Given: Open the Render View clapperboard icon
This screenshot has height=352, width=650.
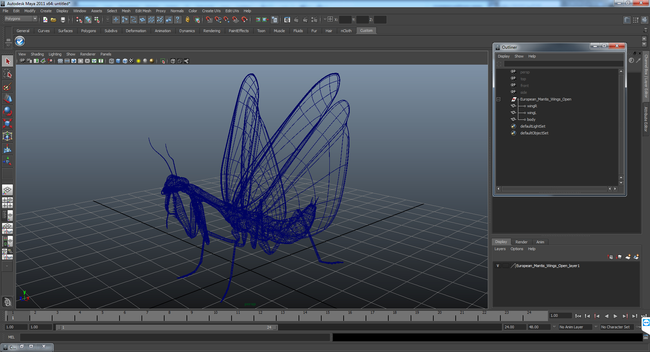Looking at the screenshot, I should click(287, 20).
